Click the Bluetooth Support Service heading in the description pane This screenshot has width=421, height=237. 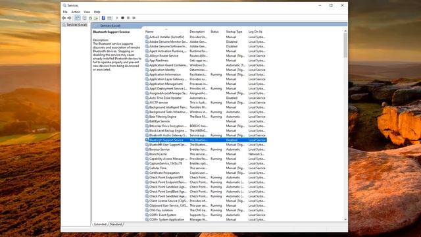(x=111, y=32)
